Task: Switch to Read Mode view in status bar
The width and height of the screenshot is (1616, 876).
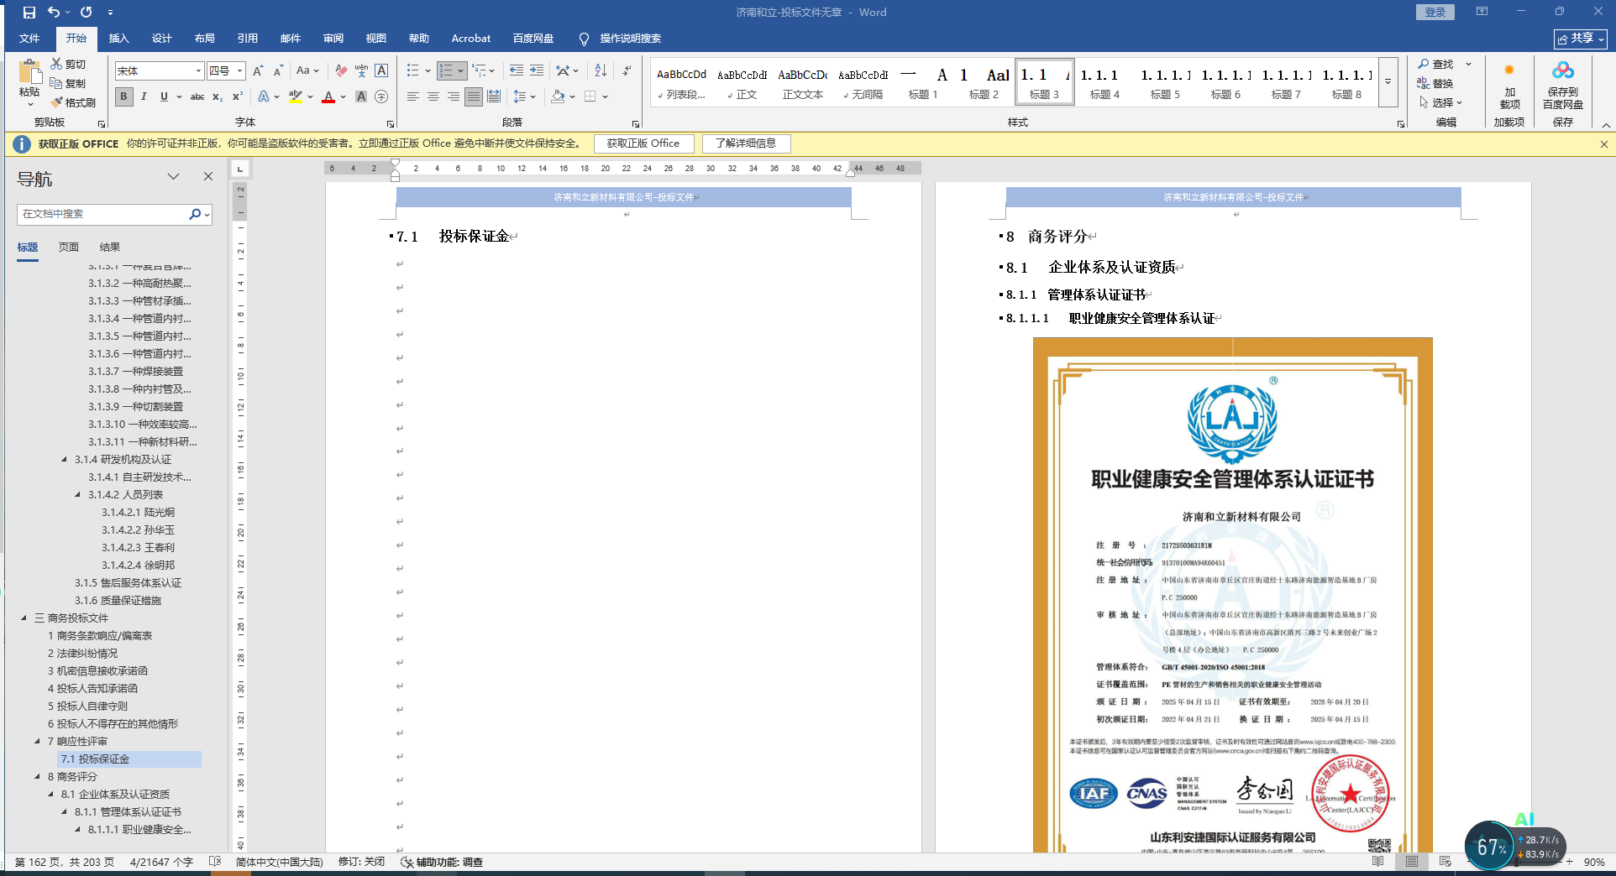Action: click(x=1378, y=862)
